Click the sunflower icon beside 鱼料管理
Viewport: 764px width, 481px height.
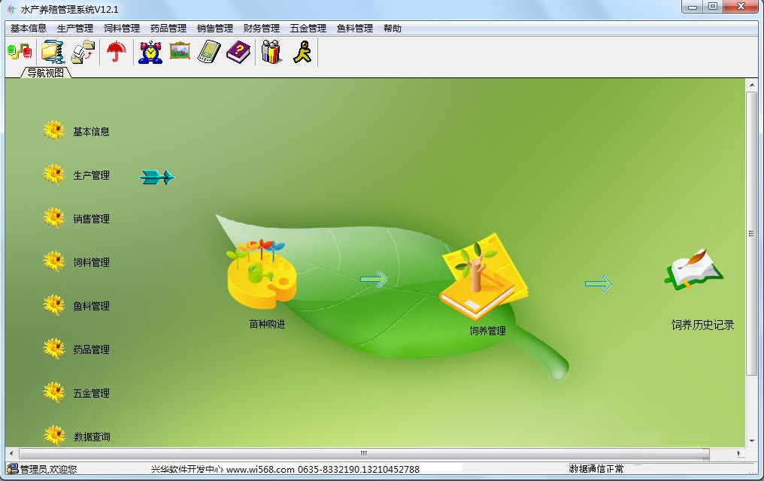click(x=53, y=305)
